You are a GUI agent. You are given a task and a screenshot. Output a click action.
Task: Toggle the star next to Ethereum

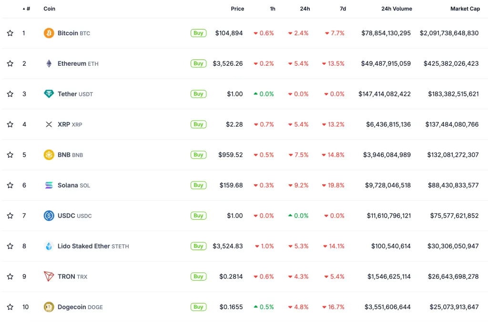pyautogui.click(x=10, y=63)
